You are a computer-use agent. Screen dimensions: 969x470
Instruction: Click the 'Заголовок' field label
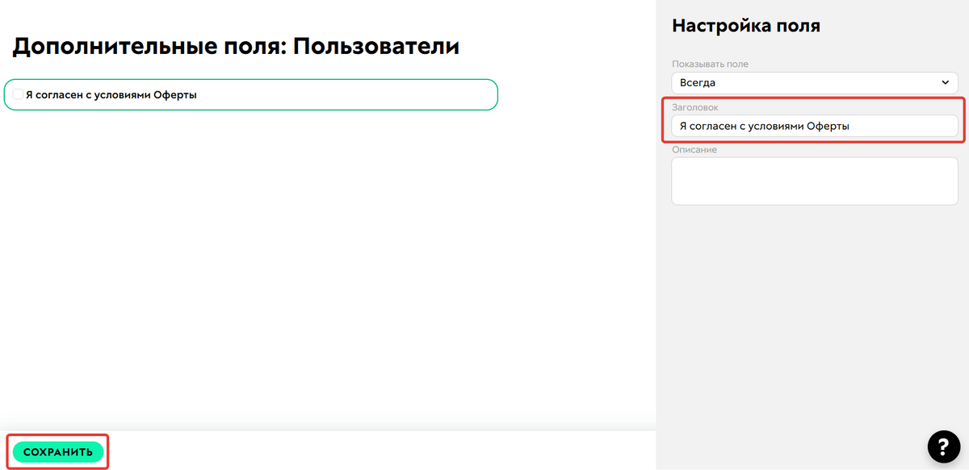[x=697, y=106]
